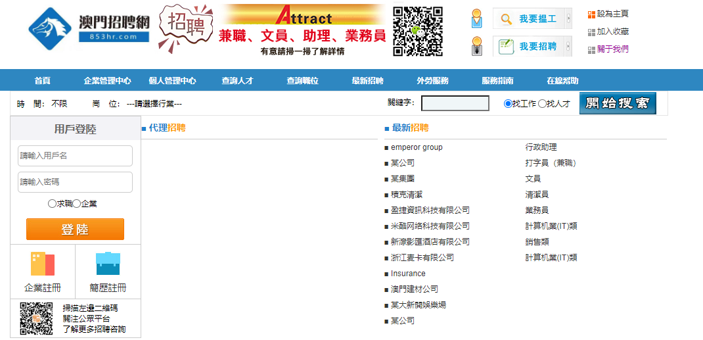The image size is (703, 340).
Task: Select the 企業 radio button
Action: pos(77,204)
